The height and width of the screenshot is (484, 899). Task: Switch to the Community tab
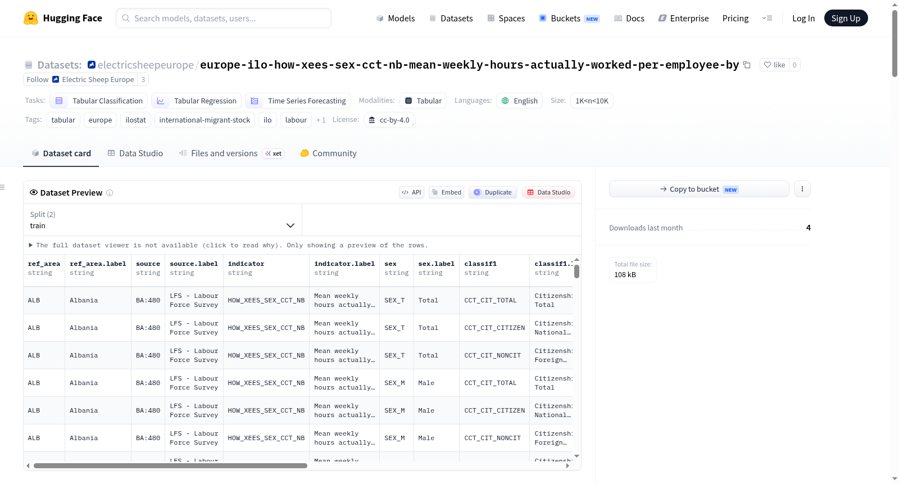click(329, 153)
